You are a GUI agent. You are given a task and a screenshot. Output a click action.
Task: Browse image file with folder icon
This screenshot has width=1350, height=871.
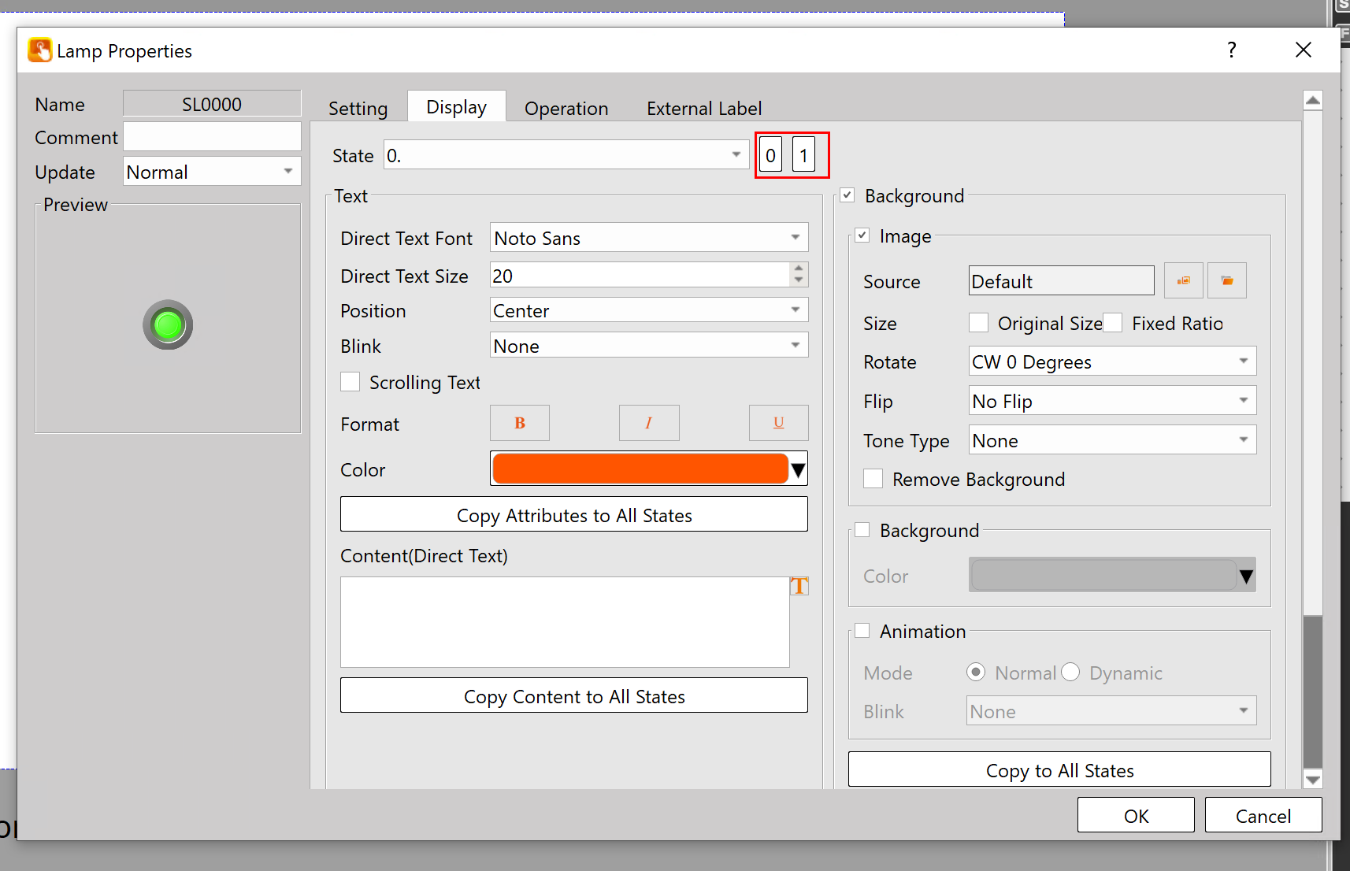(1226, 281)
